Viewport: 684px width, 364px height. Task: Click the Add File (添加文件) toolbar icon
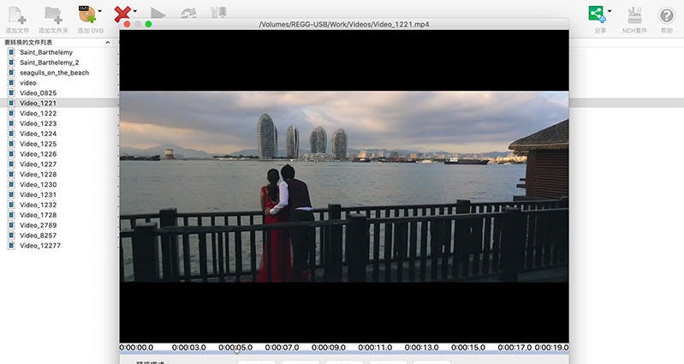tap(16, 15)
